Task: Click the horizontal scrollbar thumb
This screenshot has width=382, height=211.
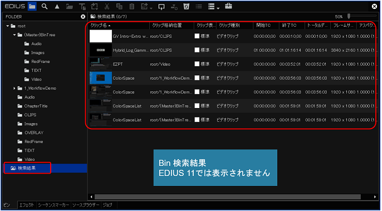Action: [x=228, y=197]
